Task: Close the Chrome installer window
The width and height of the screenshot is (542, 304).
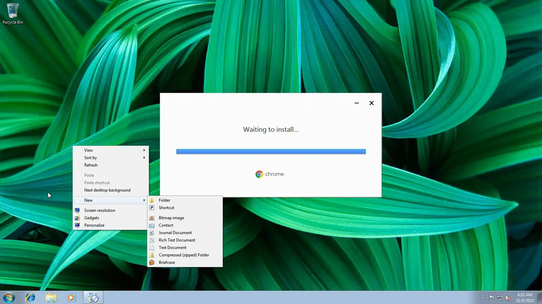Action: click(372, 103)
